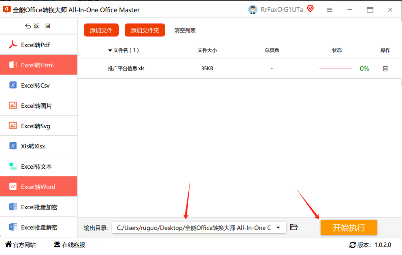The width and height of the screenshot is (402, 255).
Task: Click the 35KB file size cell
Action: pyautogui.click(x=207, y=68)
